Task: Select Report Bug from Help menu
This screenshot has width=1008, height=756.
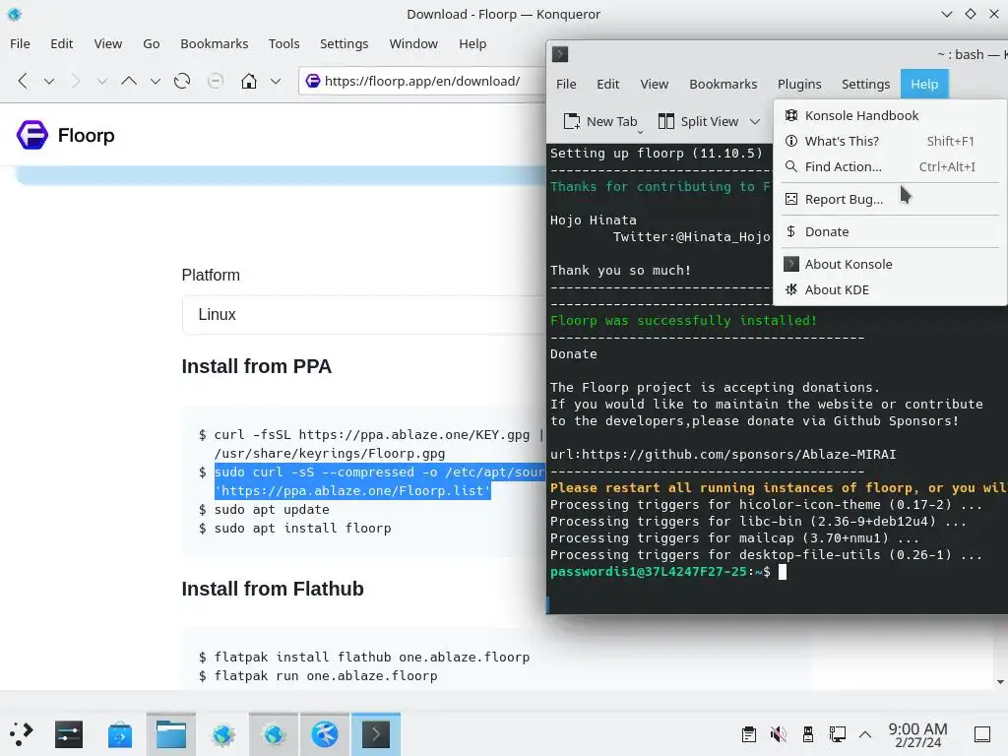Action: 890,199
